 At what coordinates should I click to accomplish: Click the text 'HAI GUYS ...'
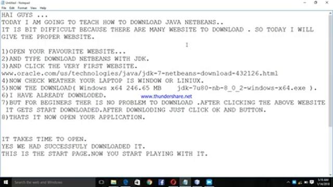(x=24, y=15)
